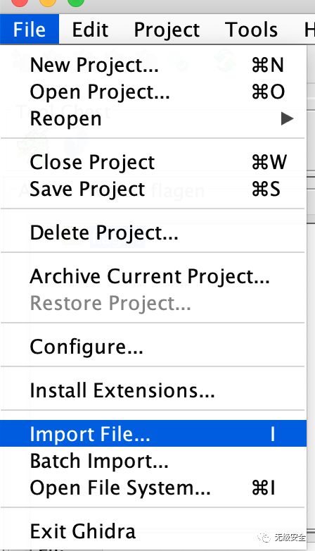This screenshot has width=315, height=551.
Task: Click Exit Ghidra menu item
Action: 153,531
